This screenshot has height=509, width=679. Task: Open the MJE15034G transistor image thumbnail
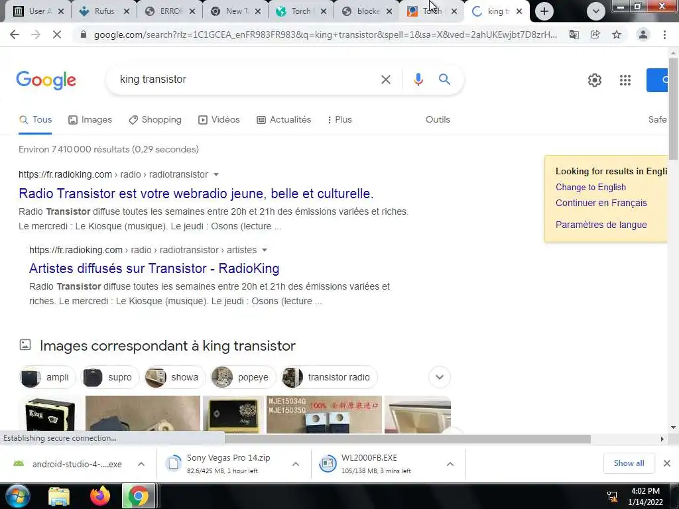(x=324, y=415)
